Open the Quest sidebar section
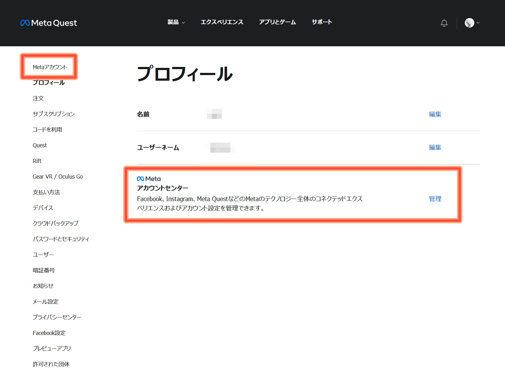505x375 pixels. click(40, 145)
